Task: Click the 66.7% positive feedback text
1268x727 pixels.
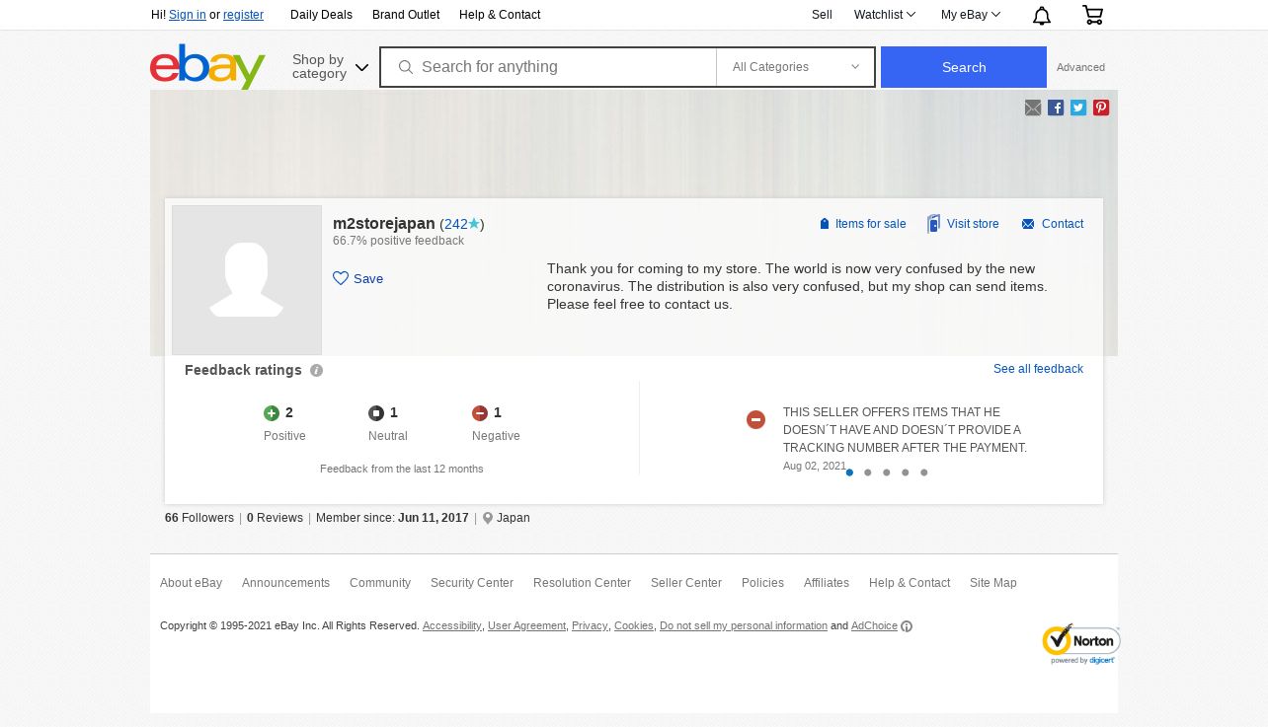Action: [x=398, y=241]
